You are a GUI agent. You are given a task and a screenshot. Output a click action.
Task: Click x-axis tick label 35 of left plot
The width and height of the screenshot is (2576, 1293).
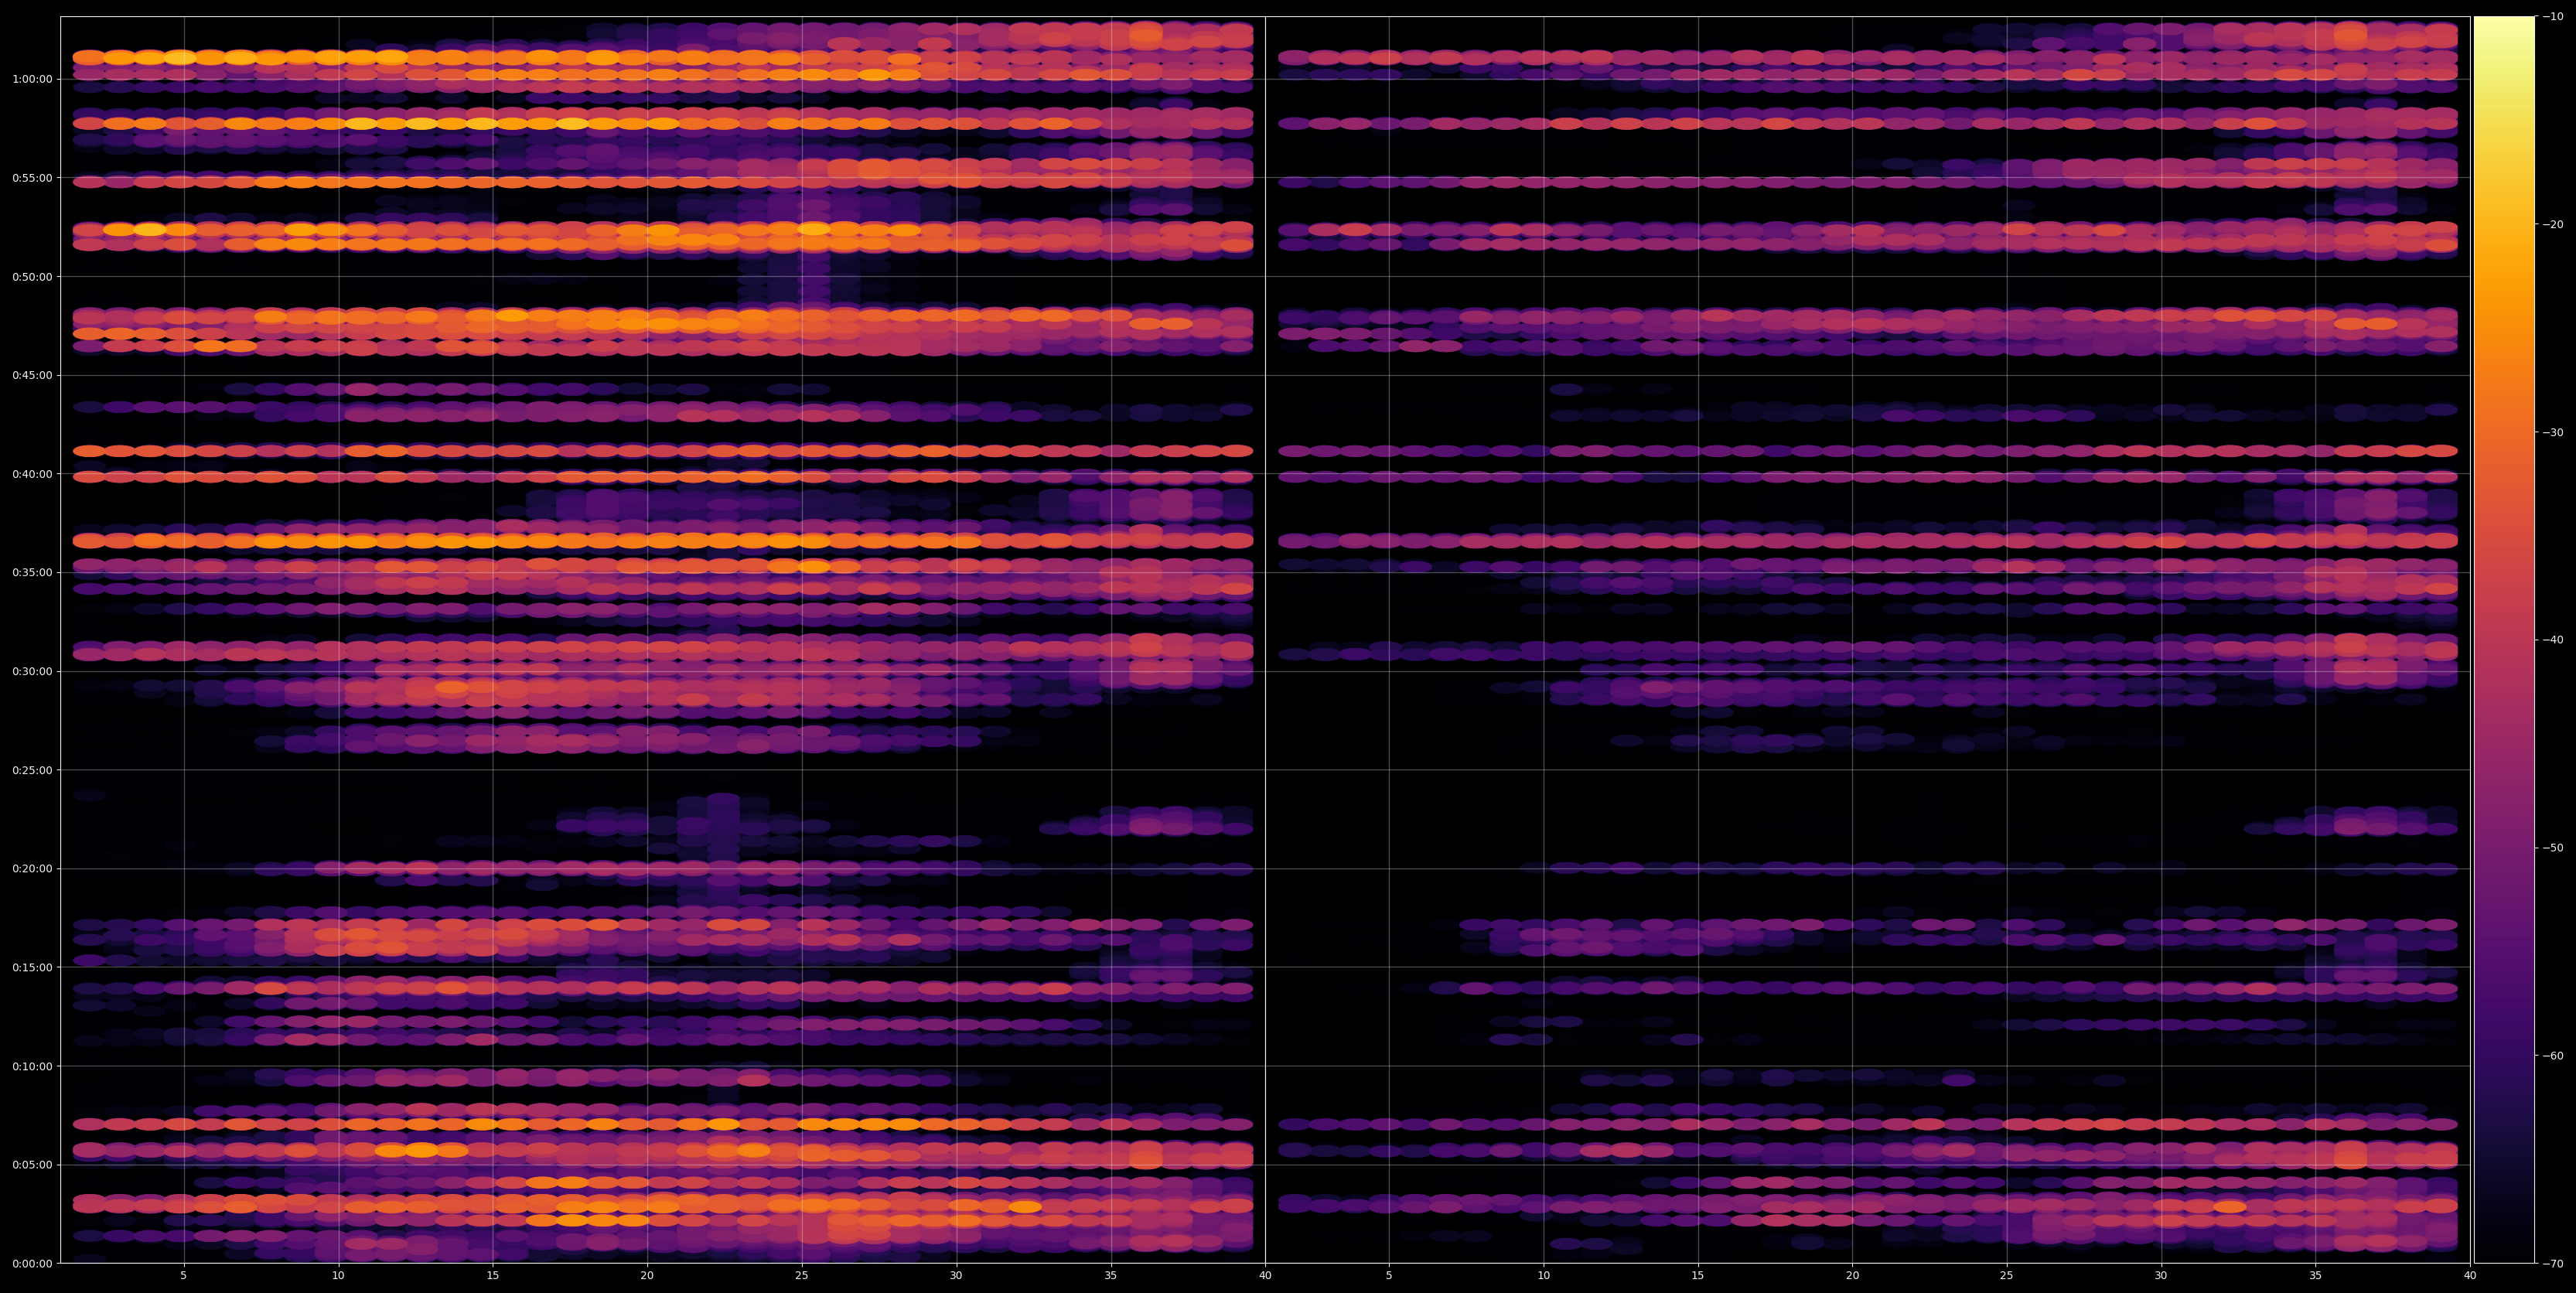(x=1111, y=1276)
